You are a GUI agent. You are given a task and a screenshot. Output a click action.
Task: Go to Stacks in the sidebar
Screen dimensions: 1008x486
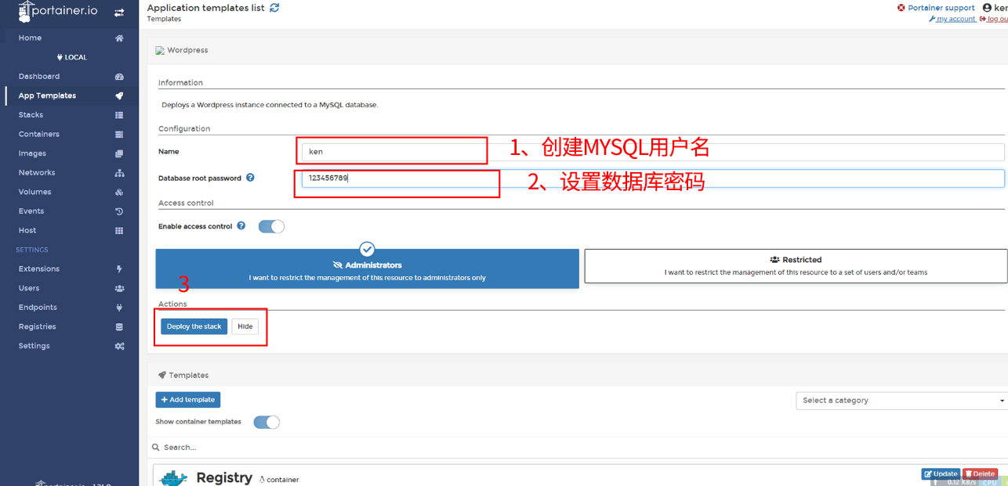31,115
